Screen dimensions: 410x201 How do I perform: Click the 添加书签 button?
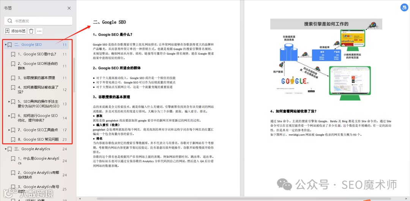(x=16, y=31)
